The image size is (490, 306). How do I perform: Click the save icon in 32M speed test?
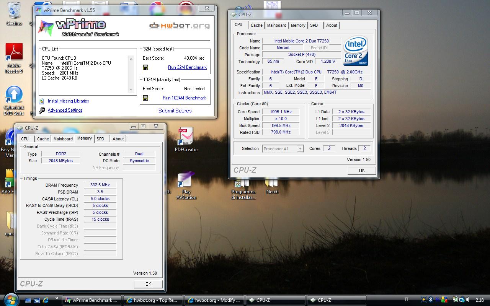(145, 67)
